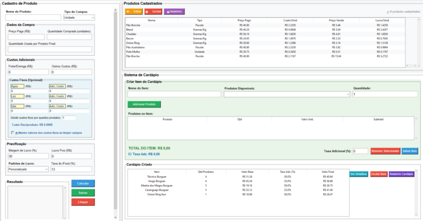Screen dimensions: 423x221
Task: Click the Resultado text area
Action: (x=35, y=202)
